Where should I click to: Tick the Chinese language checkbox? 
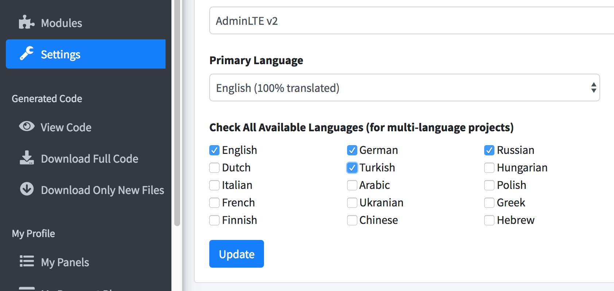[x=352, y=220]
